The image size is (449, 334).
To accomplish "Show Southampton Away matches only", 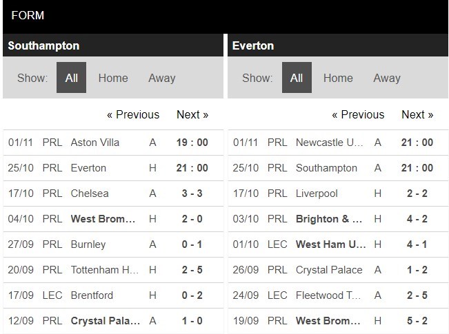I will click(x=162, y=78).
